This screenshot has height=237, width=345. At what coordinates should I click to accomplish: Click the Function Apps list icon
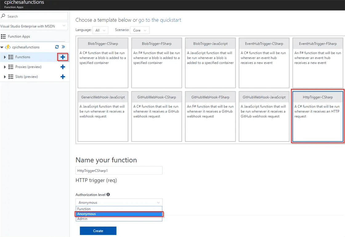pyautogui.click(x=5, y=36)
